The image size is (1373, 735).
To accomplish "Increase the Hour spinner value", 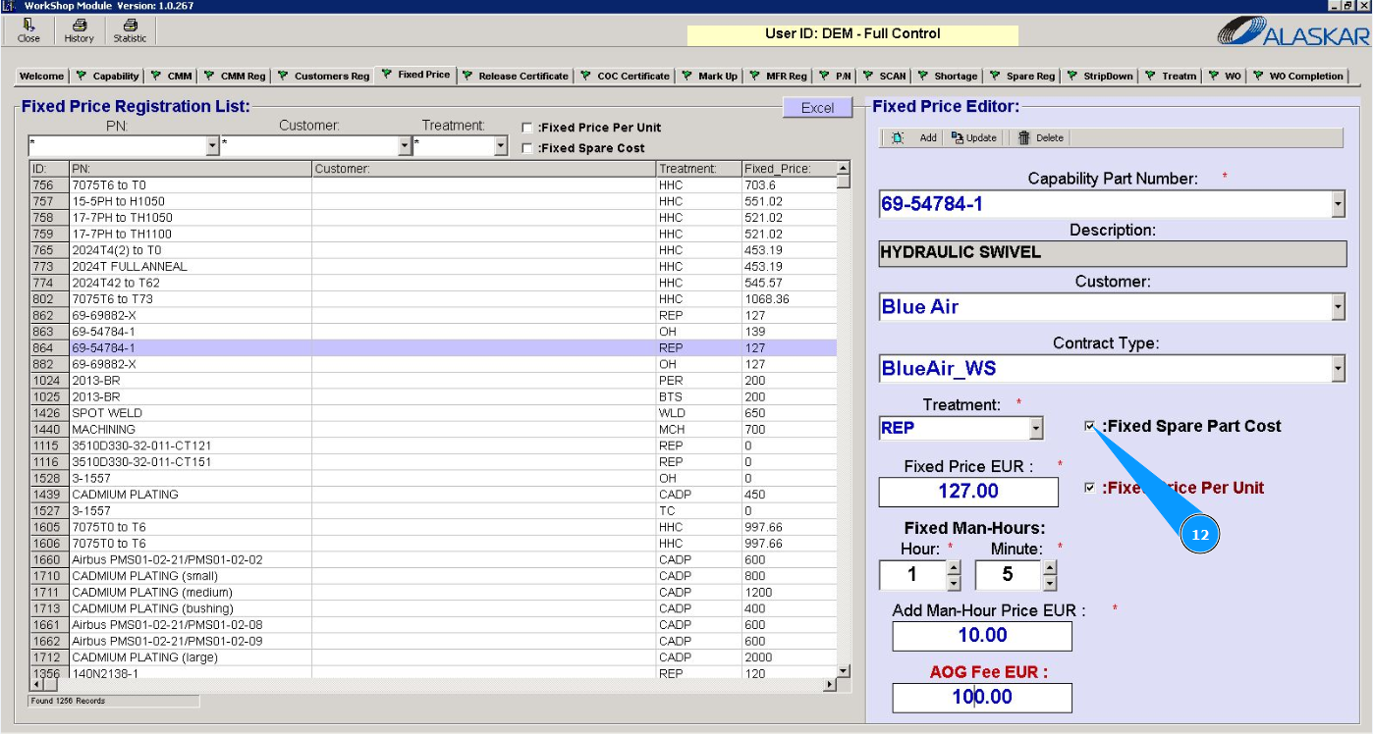I will click(953, 567).
